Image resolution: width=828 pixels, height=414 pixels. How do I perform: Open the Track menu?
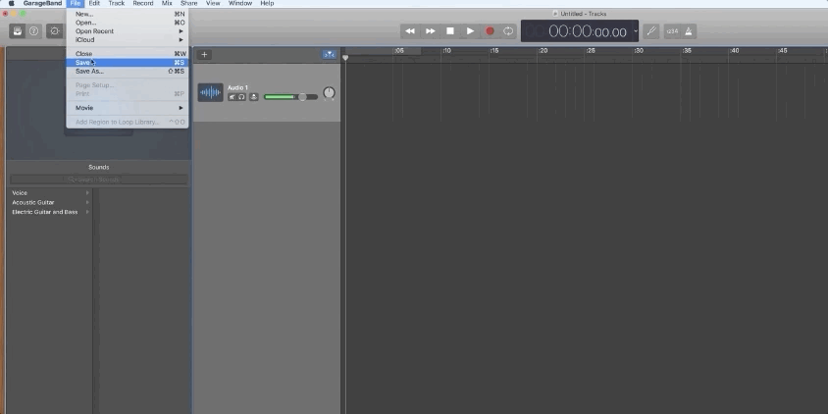(117, 3)
